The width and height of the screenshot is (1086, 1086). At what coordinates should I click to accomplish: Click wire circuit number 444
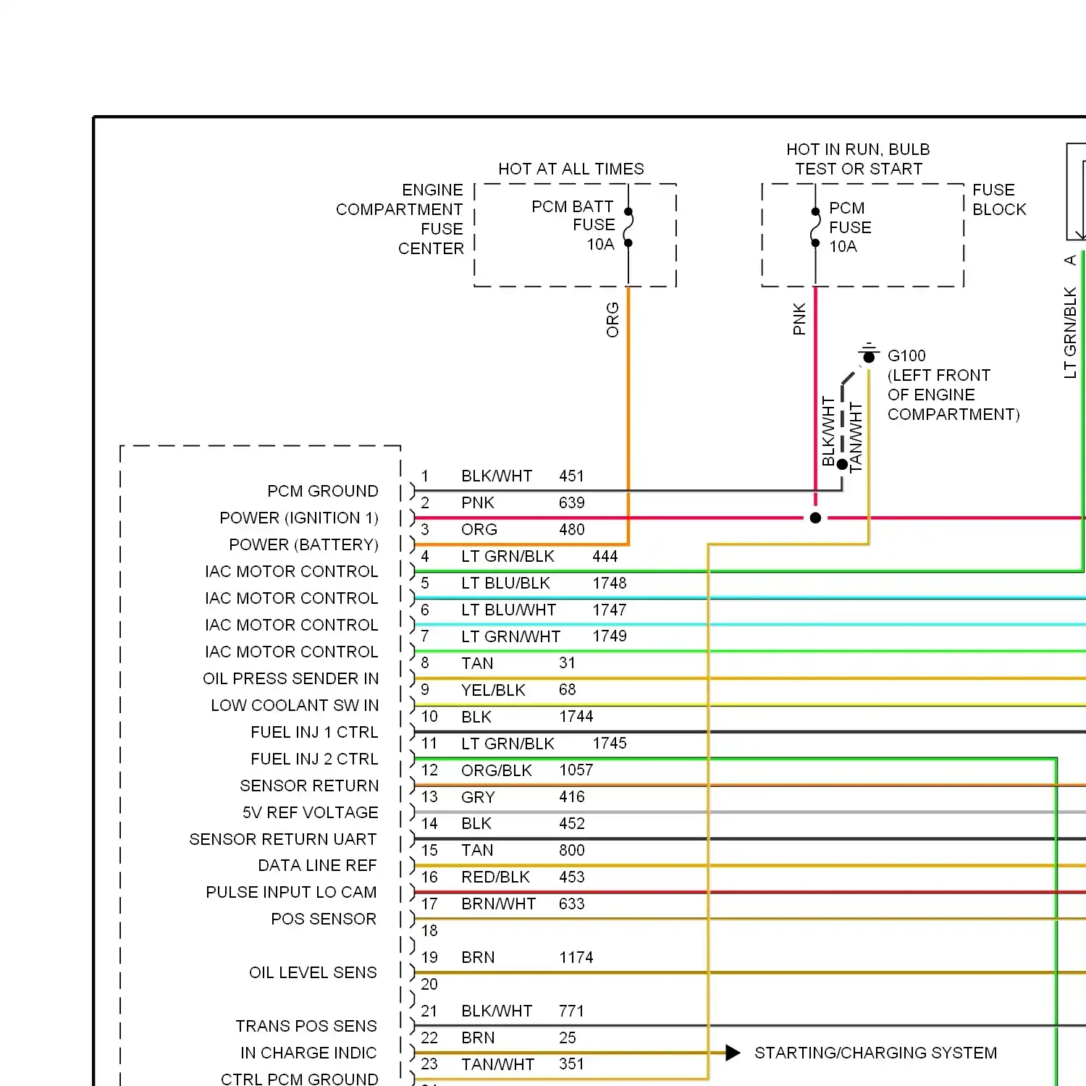(605, 556)
